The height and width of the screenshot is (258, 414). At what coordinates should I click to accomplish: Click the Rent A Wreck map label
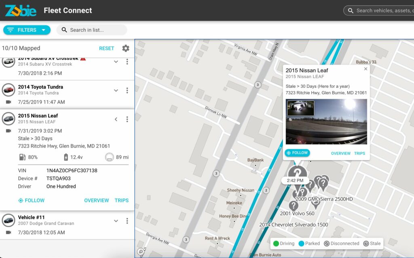pos(217,238)
